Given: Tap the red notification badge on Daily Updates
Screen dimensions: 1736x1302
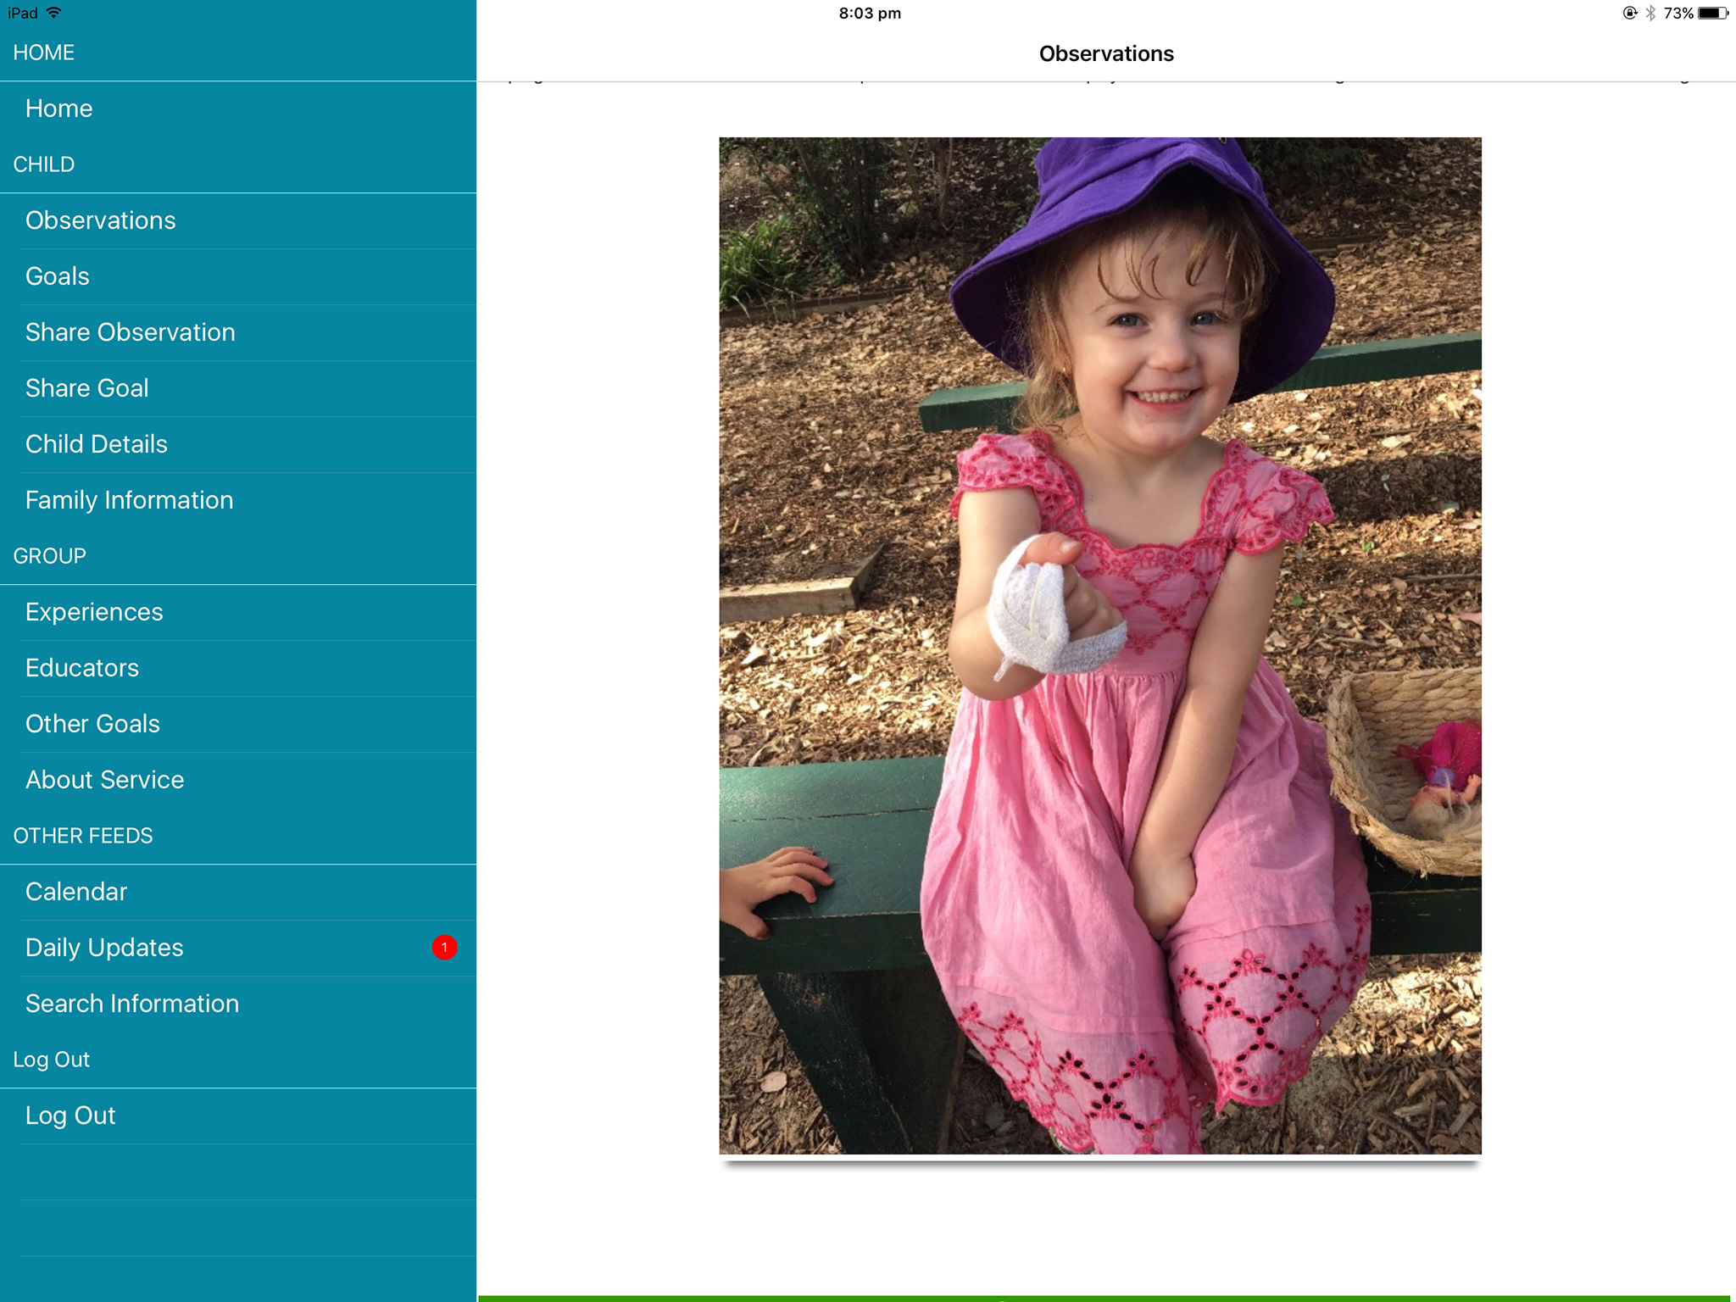Looking at the screenshot, I should 444,947.
